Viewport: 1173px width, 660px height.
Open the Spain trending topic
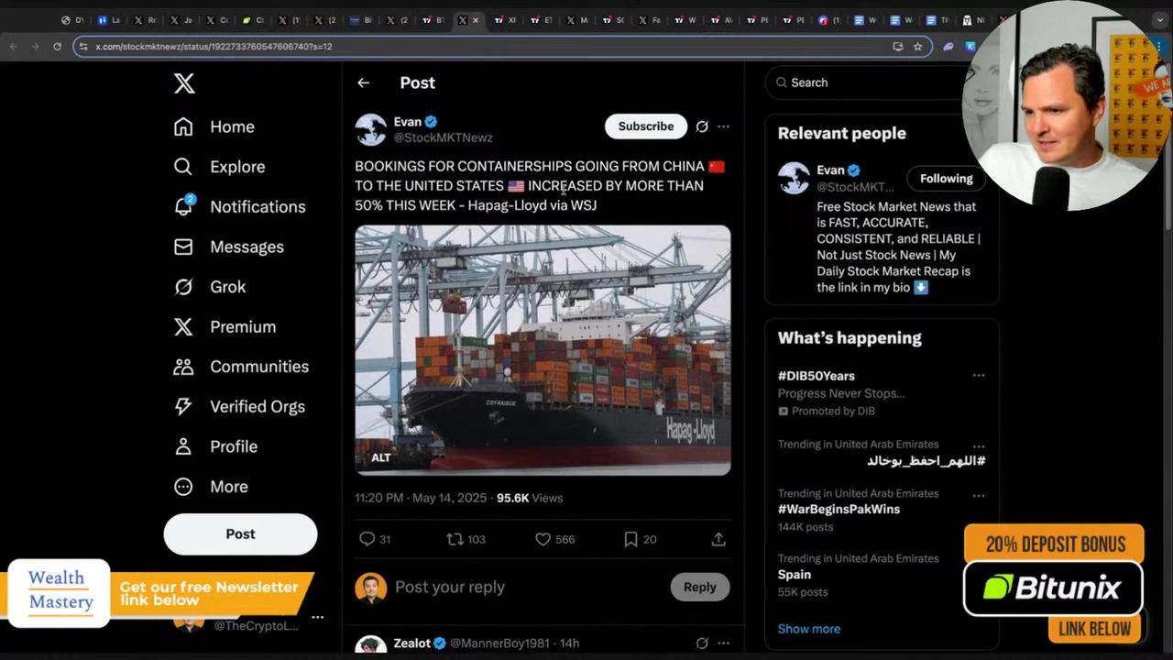795,575
